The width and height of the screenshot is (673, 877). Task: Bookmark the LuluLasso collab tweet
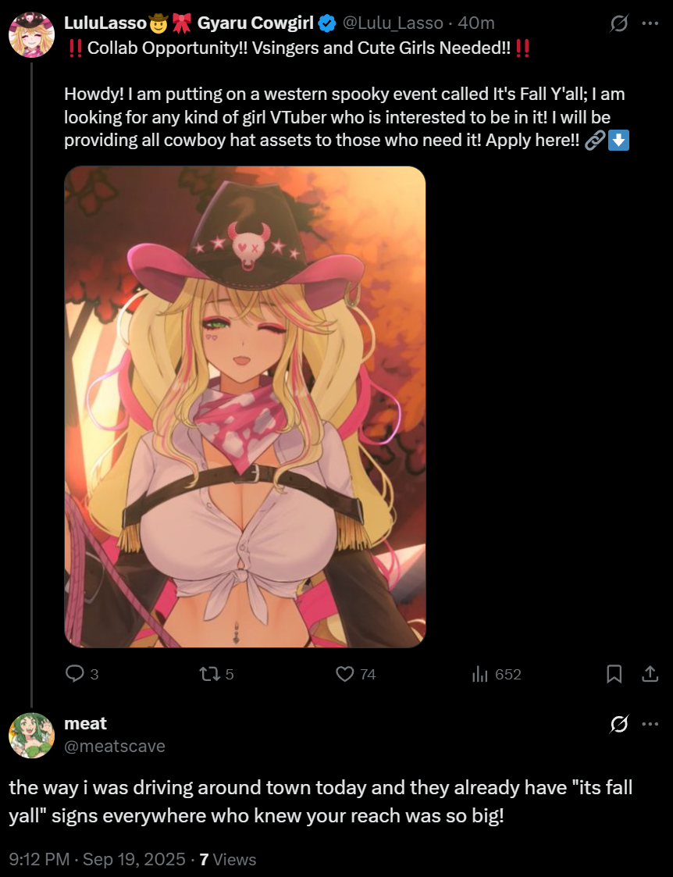[x=614, y=674]
